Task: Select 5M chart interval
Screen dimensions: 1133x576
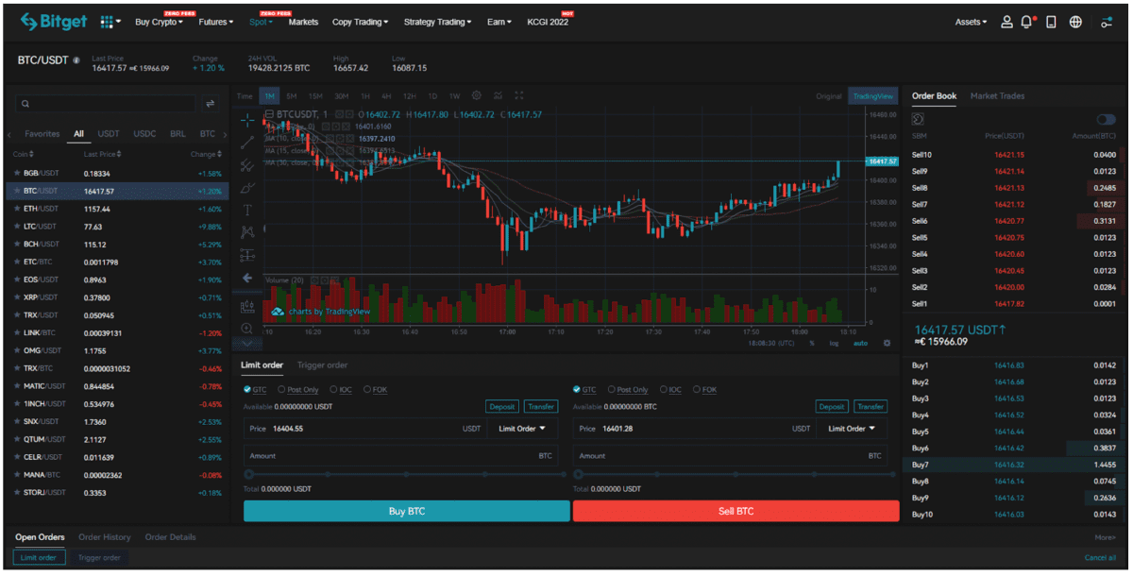Action: click(292, 96)
